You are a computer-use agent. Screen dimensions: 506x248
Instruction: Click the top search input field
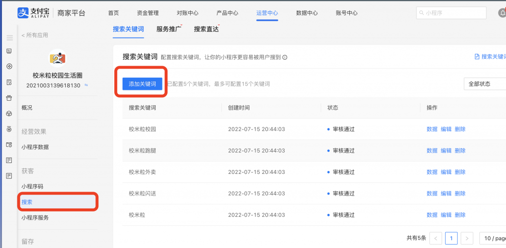[451, 13]
